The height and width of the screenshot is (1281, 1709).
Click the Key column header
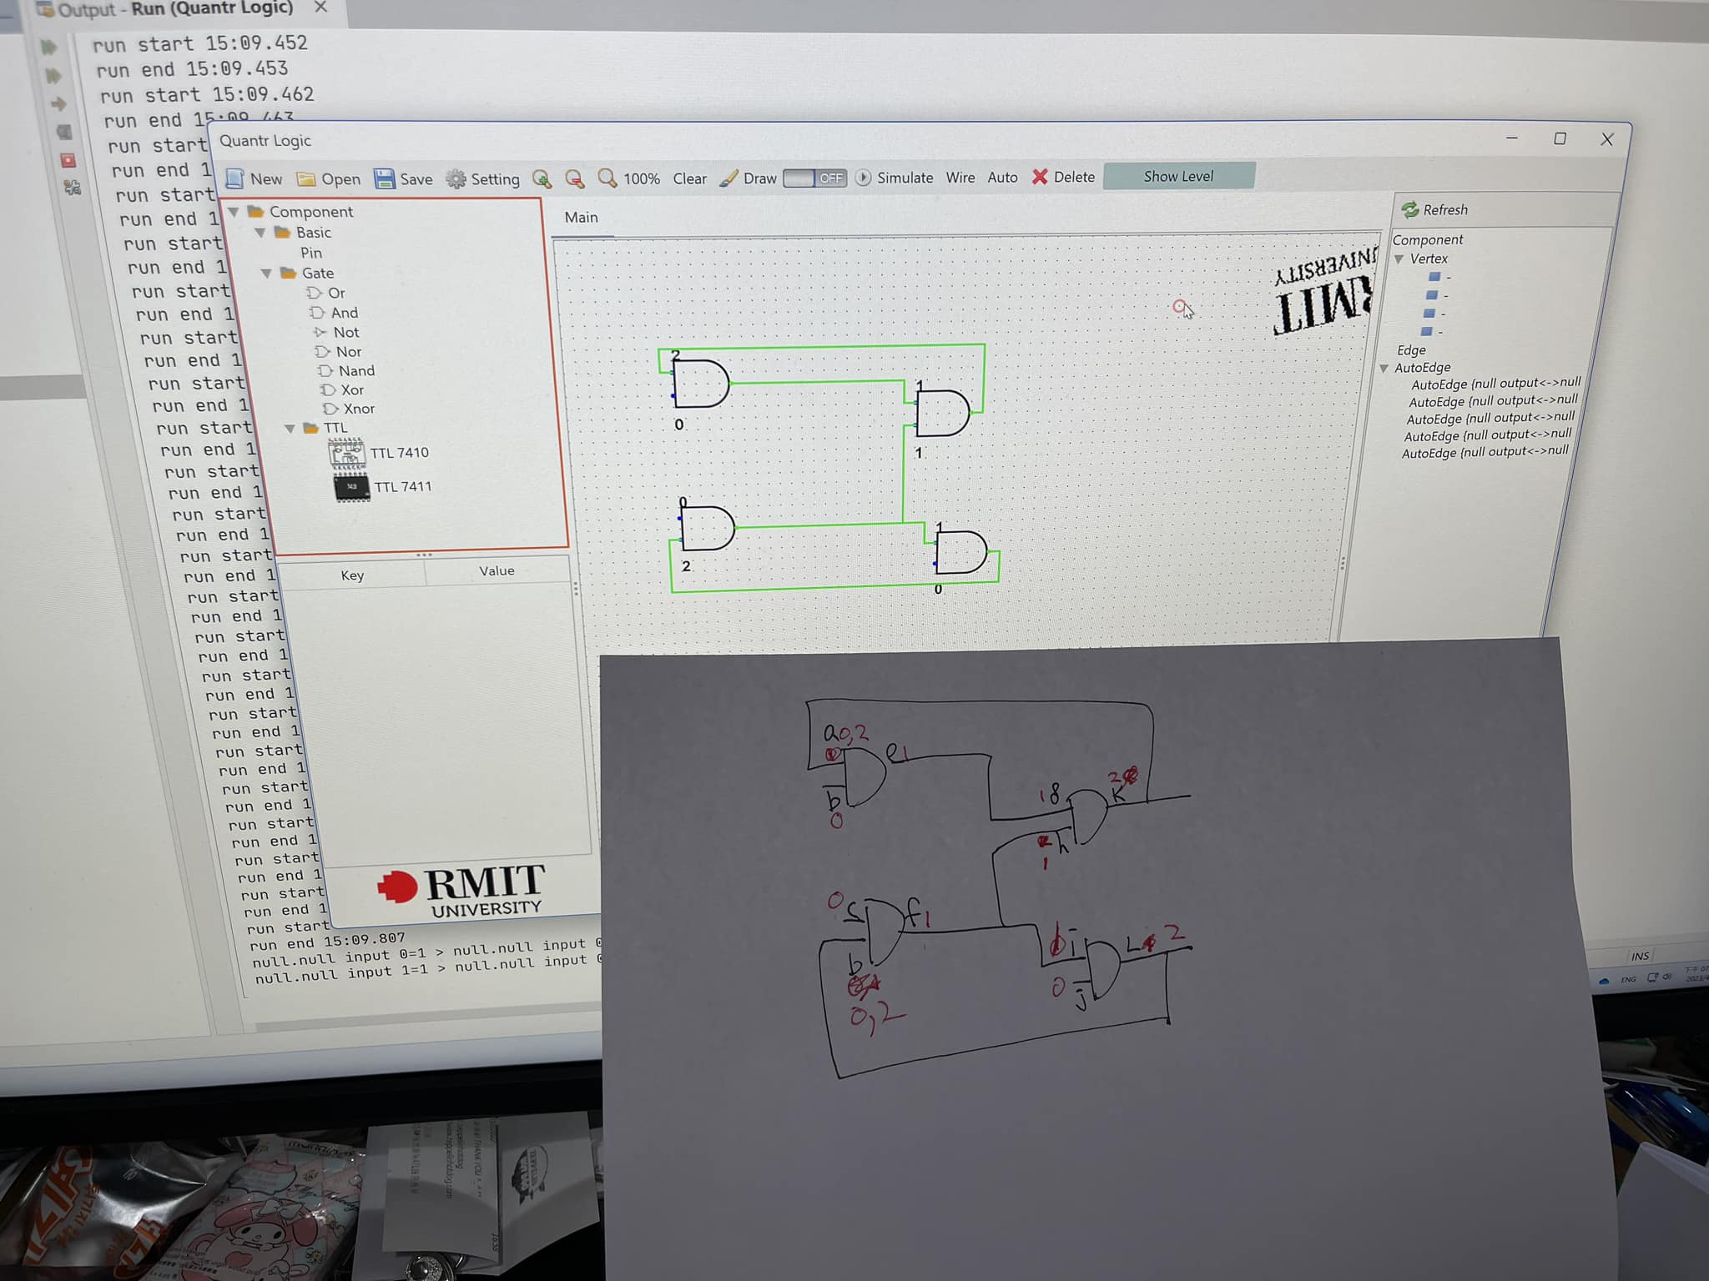(352, 575)
